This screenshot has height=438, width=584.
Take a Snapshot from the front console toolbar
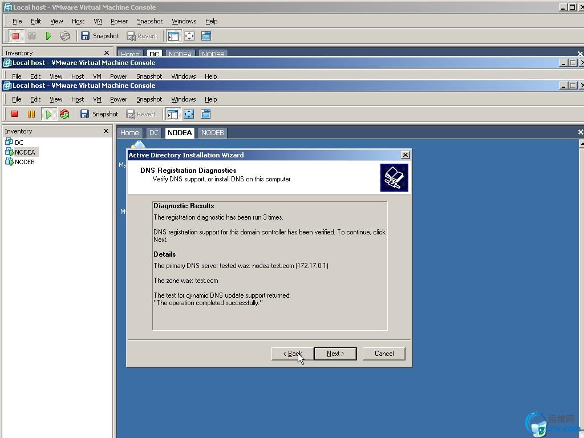pos(99,114)
